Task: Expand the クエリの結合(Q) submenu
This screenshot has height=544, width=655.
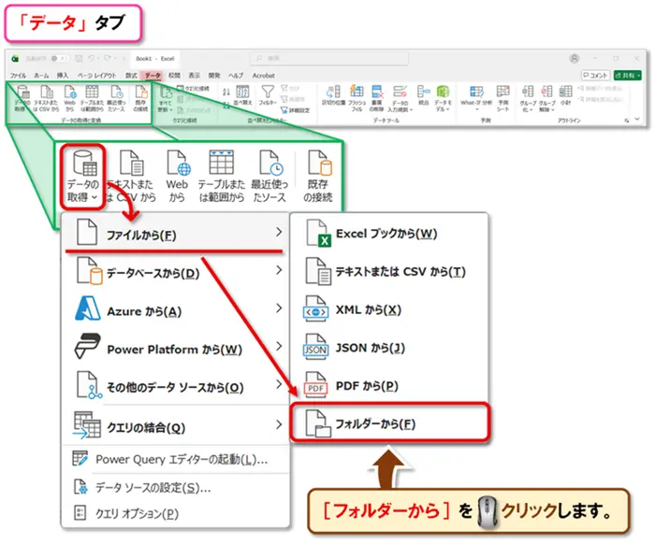Action: [x=176, y=426]
